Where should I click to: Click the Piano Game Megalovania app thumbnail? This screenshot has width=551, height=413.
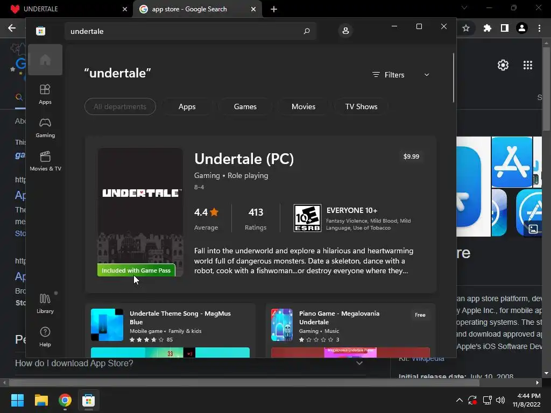click(x=282, y=325)
